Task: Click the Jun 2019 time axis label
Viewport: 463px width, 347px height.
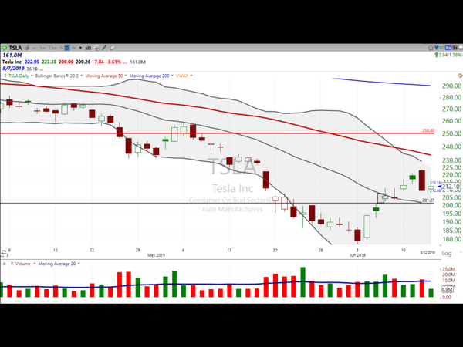Action: 357,255
